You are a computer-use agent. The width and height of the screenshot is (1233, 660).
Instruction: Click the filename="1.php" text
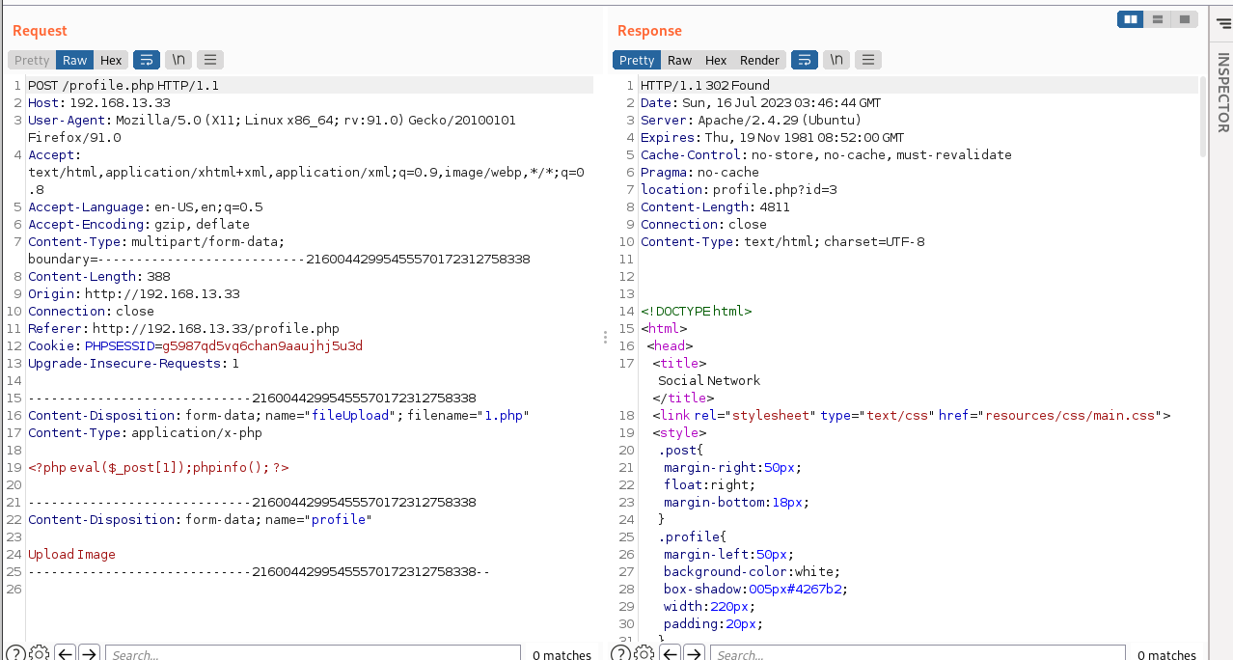click(x=468, y=415)
